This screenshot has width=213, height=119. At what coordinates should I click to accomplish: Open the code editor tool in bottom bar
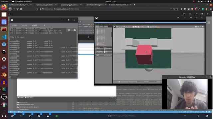[21, 116]
